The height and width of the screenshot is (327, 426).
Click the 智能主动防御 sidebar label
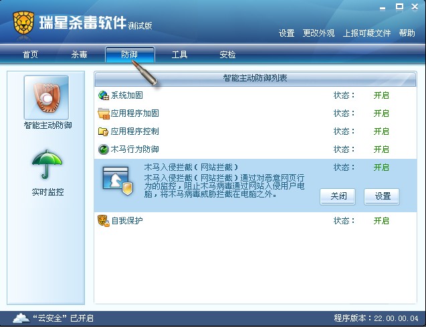pyautogui.click(x=48, y=125)
